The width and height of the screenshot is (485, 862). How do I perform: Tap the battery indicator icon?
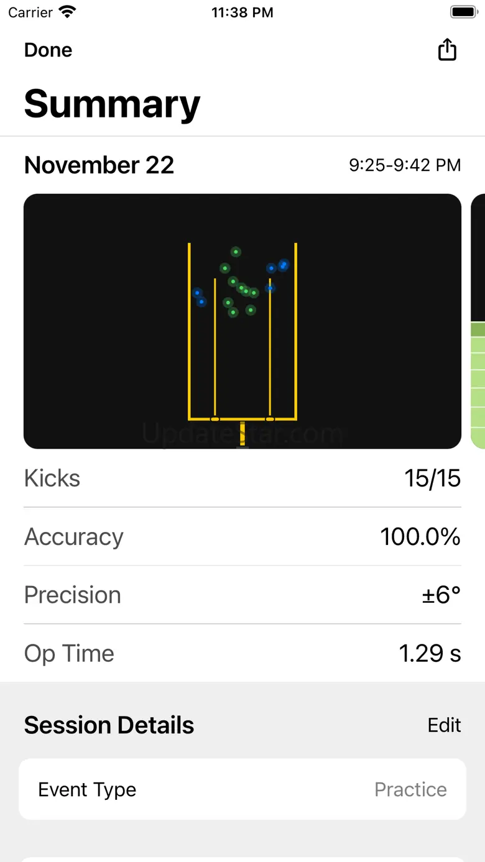point(463,12)
